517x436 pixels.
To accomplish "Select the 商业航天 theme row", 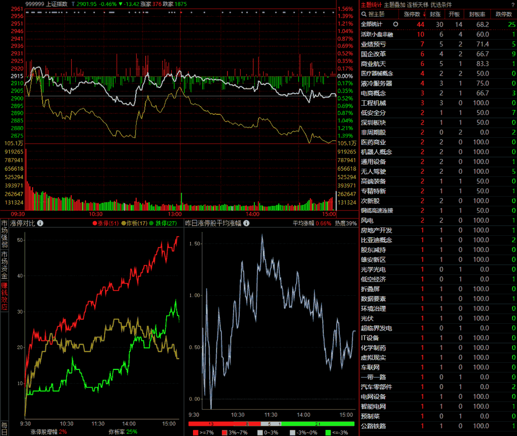I will pos(438,64).
